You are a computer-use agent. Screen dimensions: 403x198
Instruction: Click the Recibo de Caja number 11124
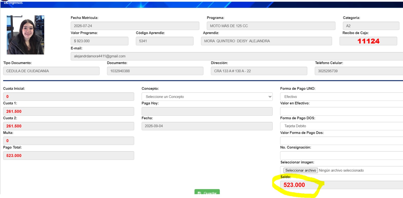tap(368, 41)
